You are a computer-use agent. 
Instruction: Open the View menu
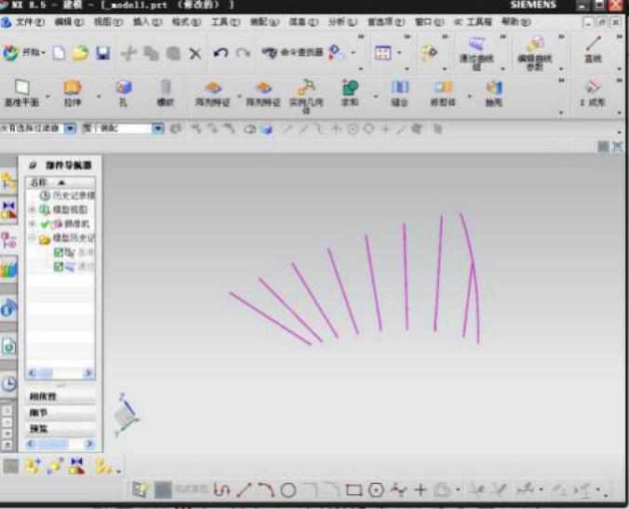point(108,21)
